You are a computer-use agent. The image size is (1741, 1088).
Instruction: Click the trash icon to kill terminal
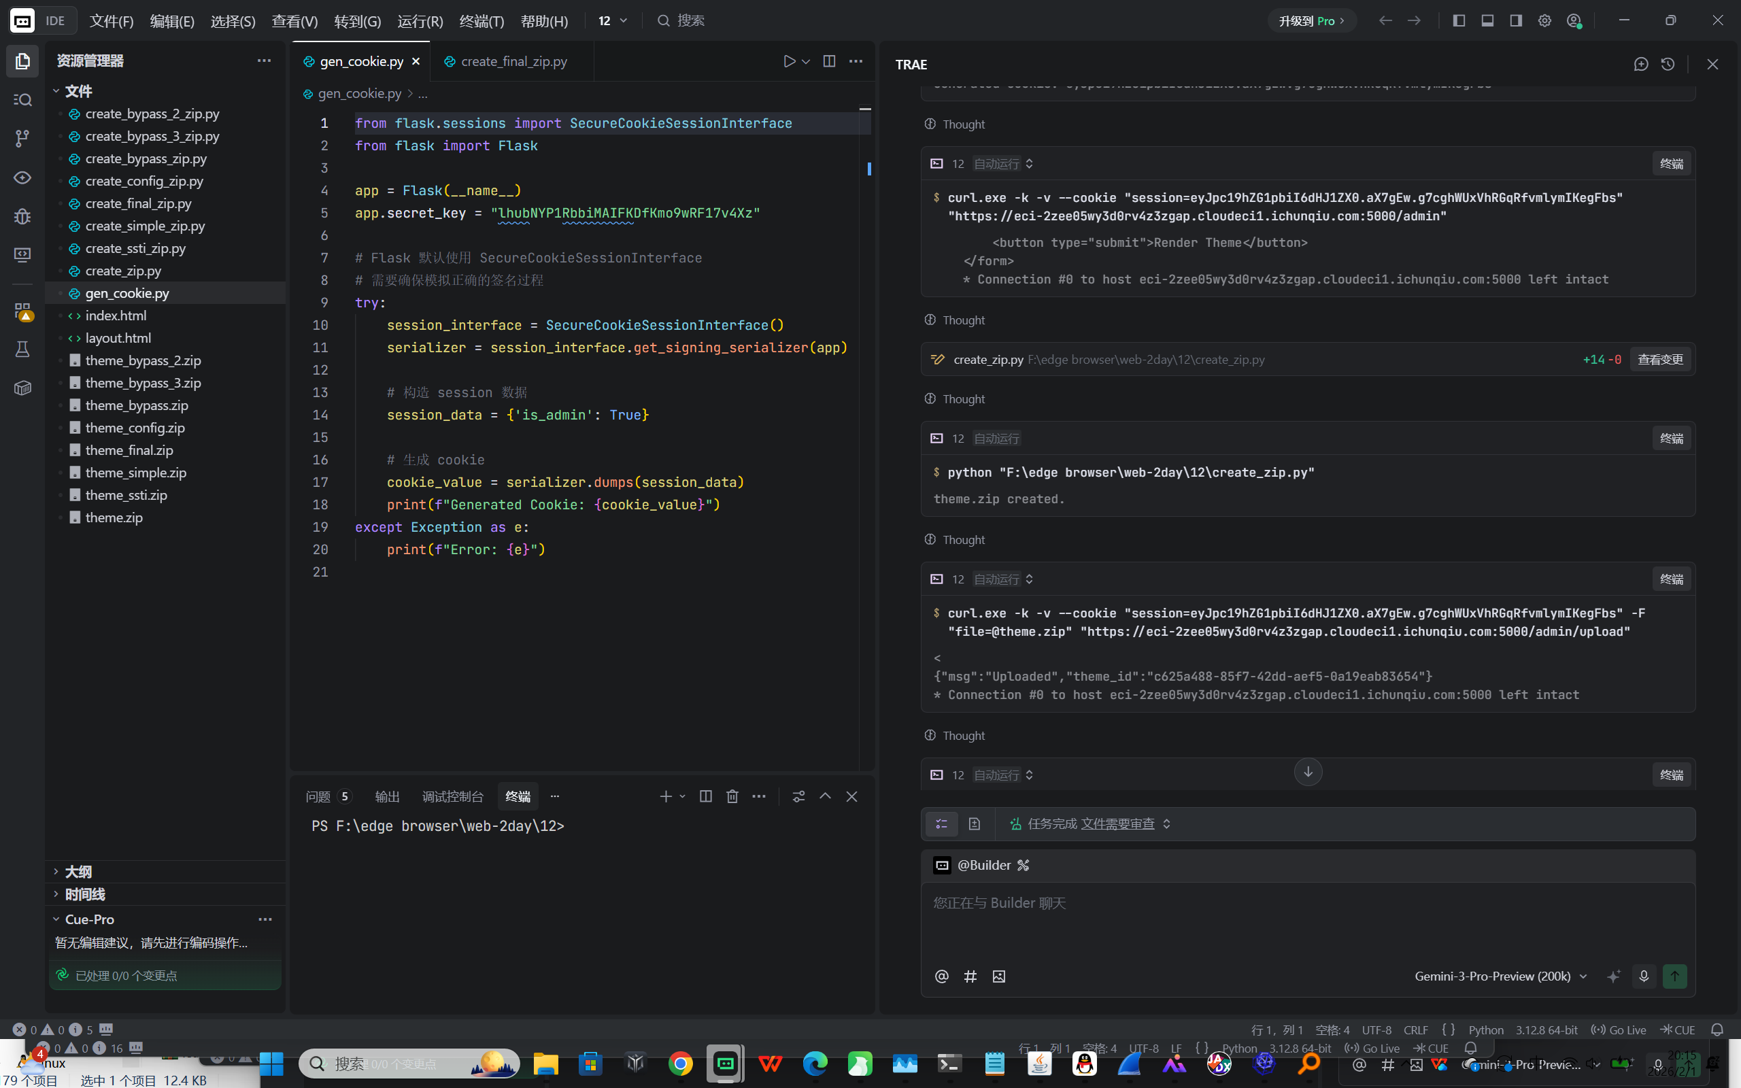(732, 796)
